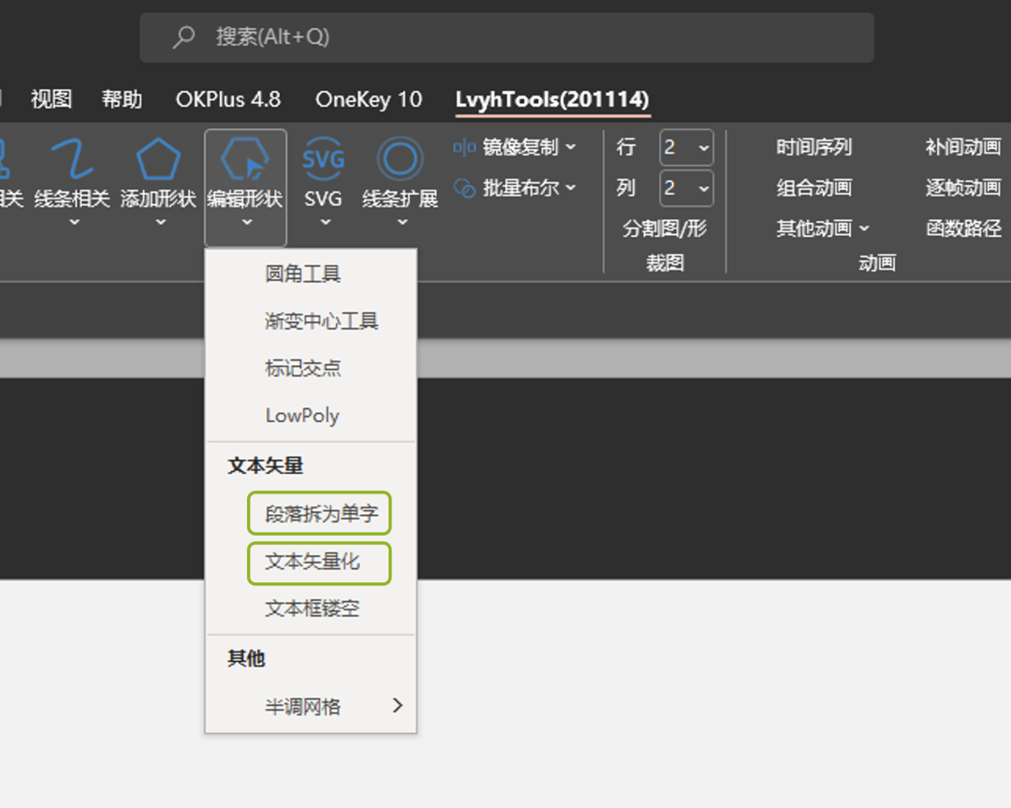The image size is (1011, 808).
Task: Select 文本框镂空 menu entry
Action: coord(311,609)
